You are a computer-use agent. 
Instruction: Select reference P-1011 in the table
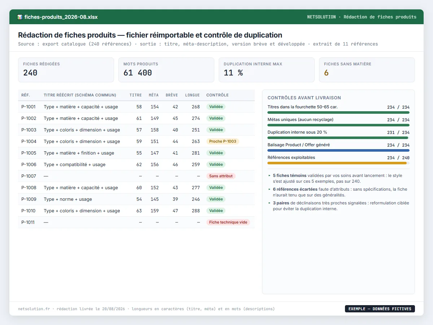[28, 222]
